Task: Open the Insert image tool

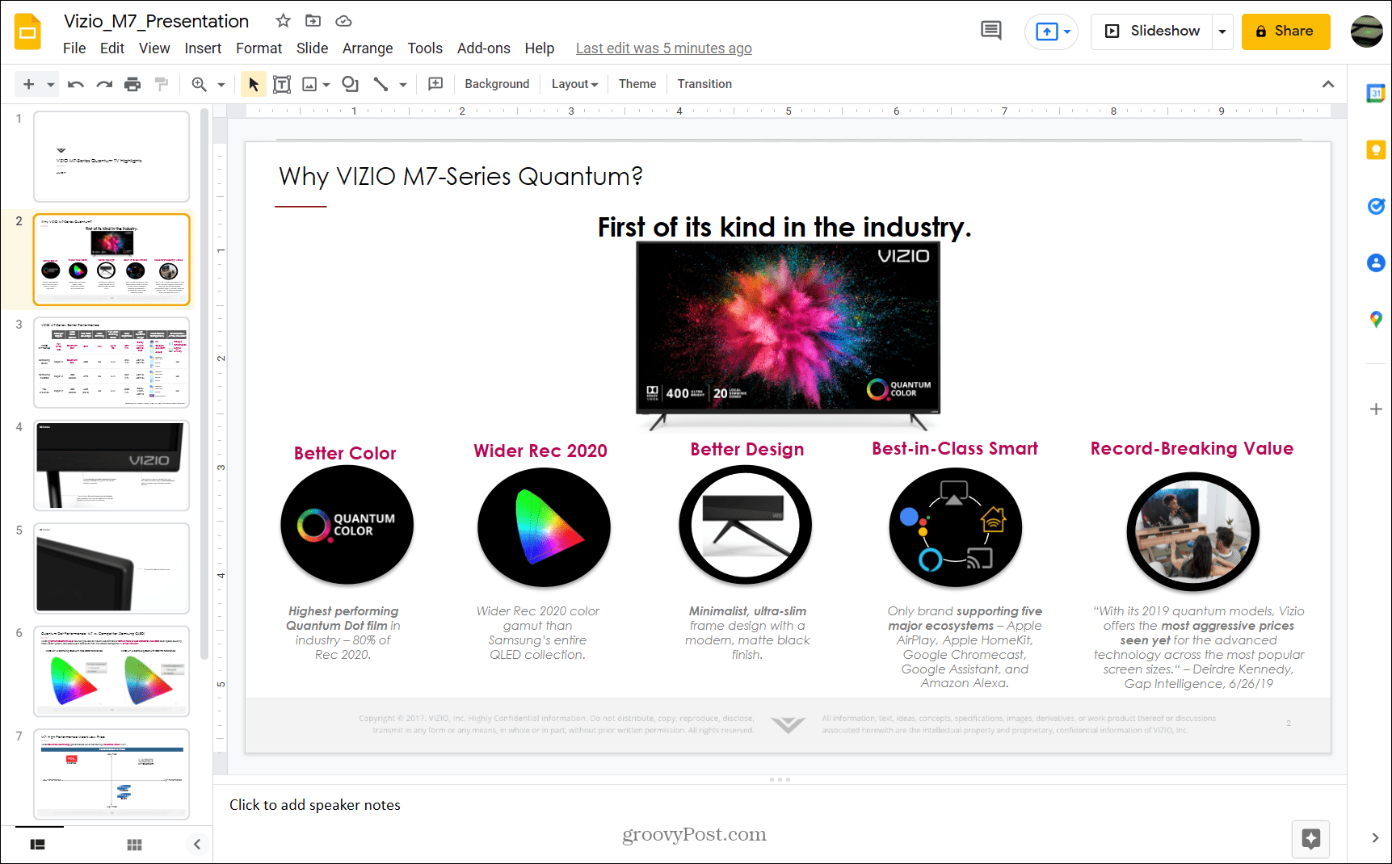Action: tap(310, 83)
